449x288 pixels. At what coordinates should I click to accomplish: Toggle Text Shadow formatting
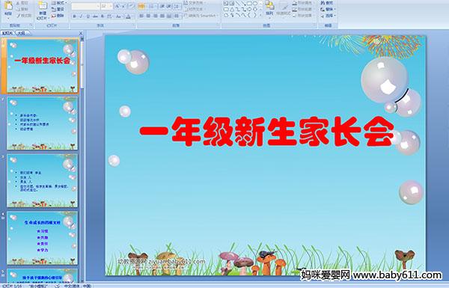click(103, 16)
